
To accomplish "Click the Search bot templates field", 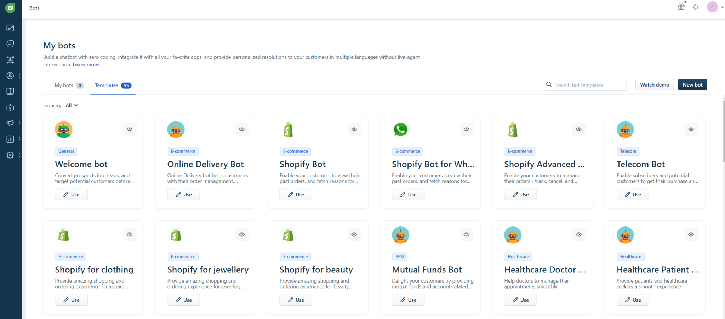I will pyautogui.click(x=585, y=85).
